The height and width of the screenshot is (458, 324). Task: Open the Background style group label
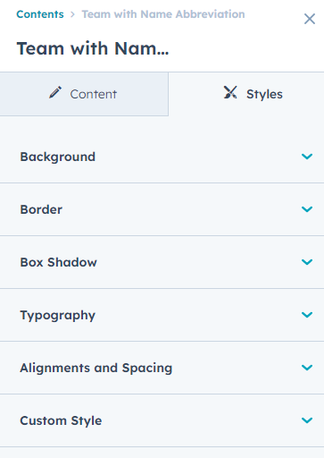coord(58,157)
